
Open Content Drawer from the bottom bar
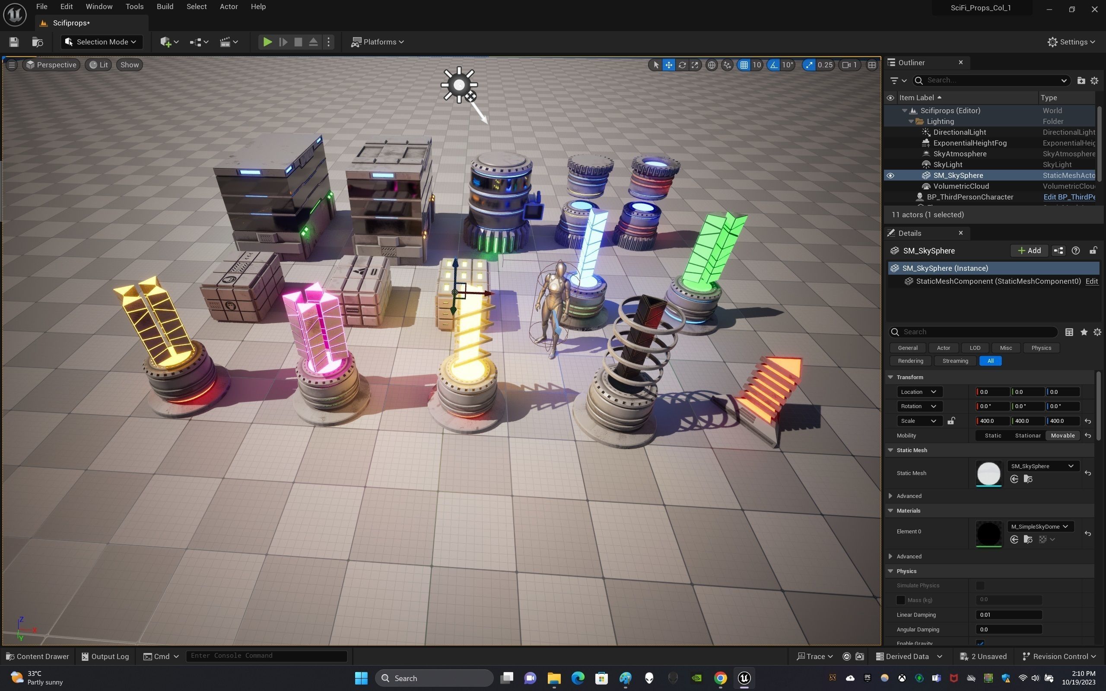coord(38,656)
